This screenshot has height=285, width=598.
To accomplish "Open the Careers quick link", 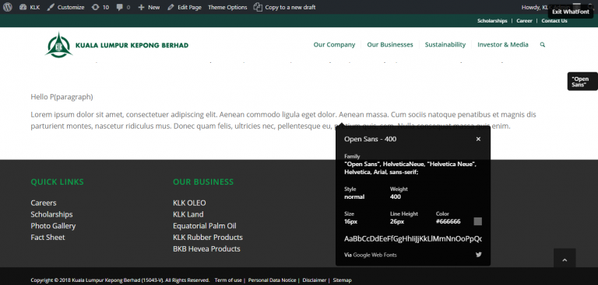I will point(44,203).
